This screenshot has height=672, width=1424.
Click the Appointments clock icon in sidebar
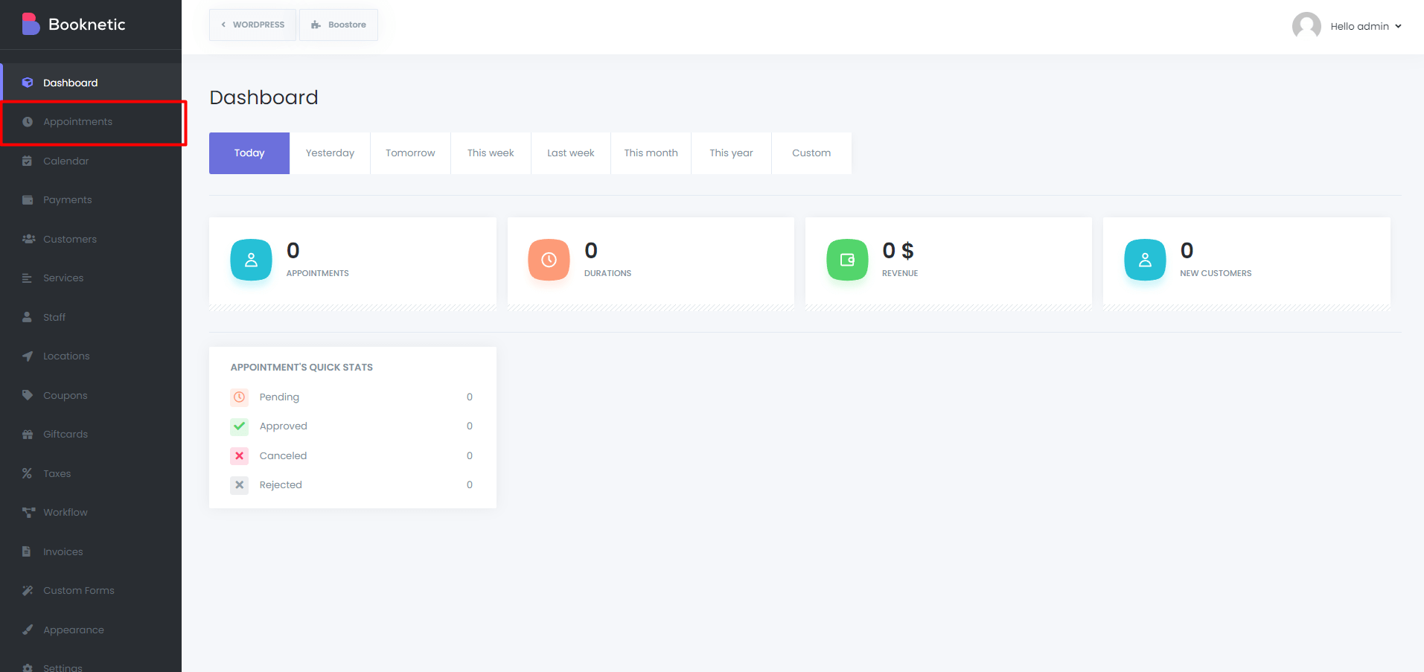pos(28,122)
